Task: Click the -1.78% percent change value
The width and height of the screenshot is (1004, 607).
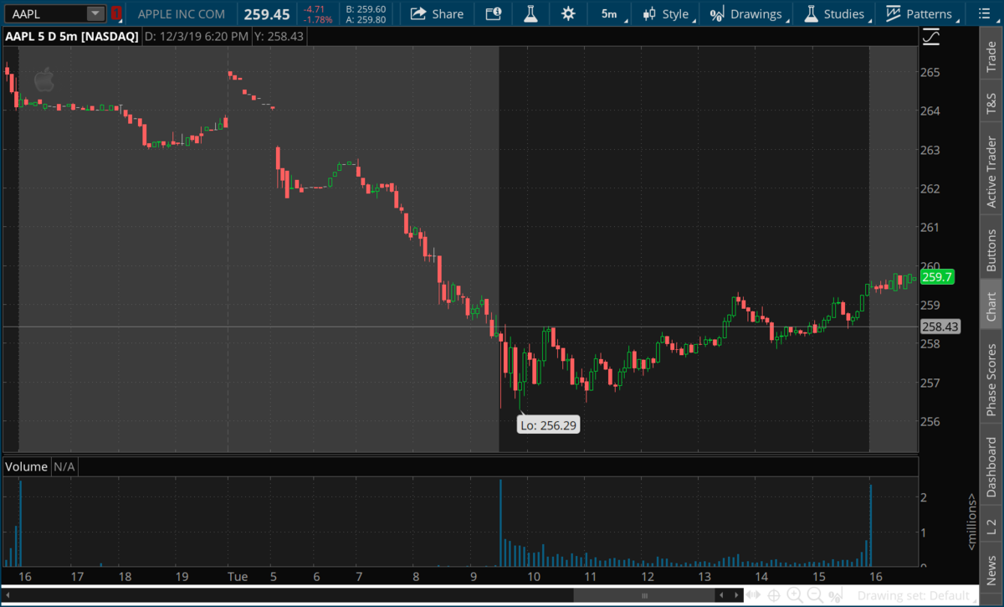Action: (x=320, y=19)
